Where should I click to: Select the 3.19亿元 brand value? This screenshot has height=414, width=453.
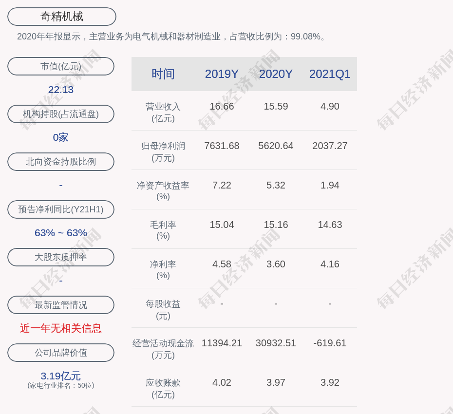(61, 376)
